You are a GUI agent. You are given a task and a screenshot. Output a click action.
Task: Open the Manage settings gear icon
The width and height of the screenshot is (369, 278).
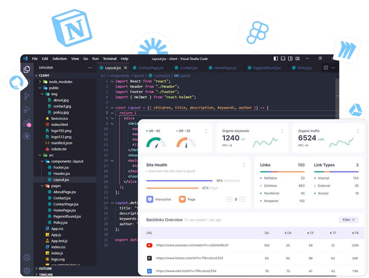click(x=27, y=270)
